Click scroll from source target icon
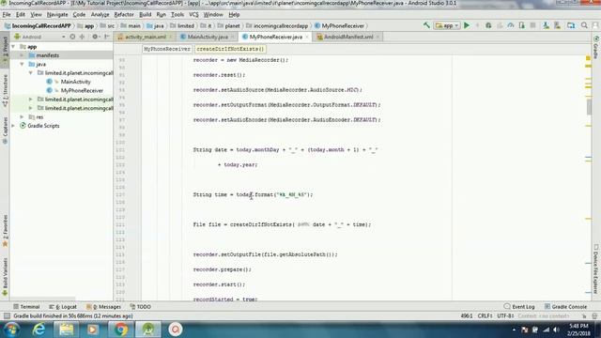Image resolution: width=601 pixels, height=338 pixels. [x=72, y=37]
